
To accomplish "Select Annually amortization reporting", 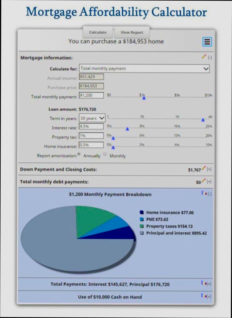I will click(79, 154).
